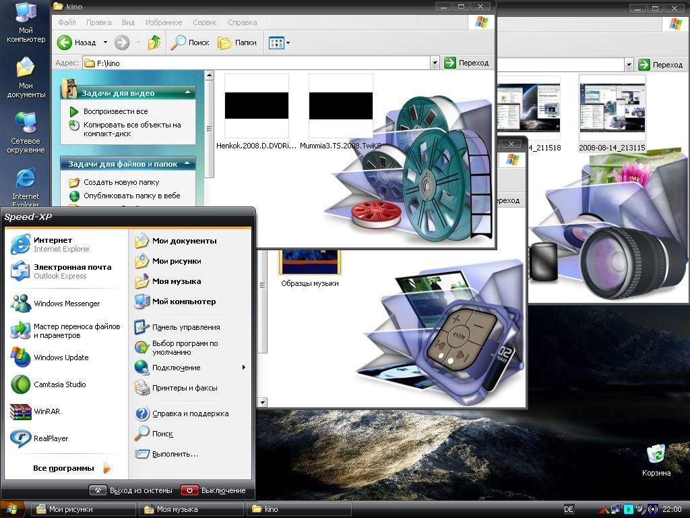
Task: Open the Файл menu
Action: tap(67, 22)
